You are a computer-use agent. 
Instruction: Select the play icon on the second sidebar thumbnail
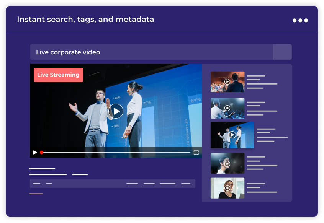click(x=227, y=108)
